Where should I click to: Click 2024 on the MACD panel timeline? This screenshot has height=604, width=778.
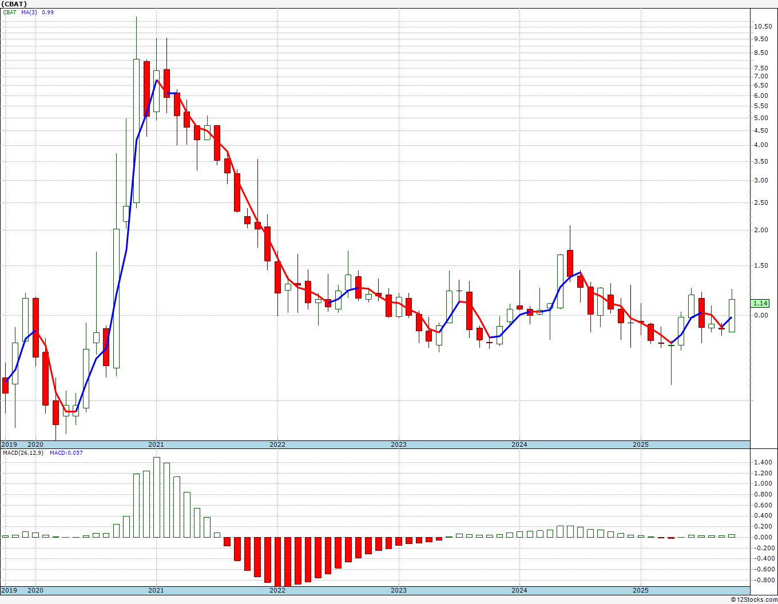coord(519,590)
